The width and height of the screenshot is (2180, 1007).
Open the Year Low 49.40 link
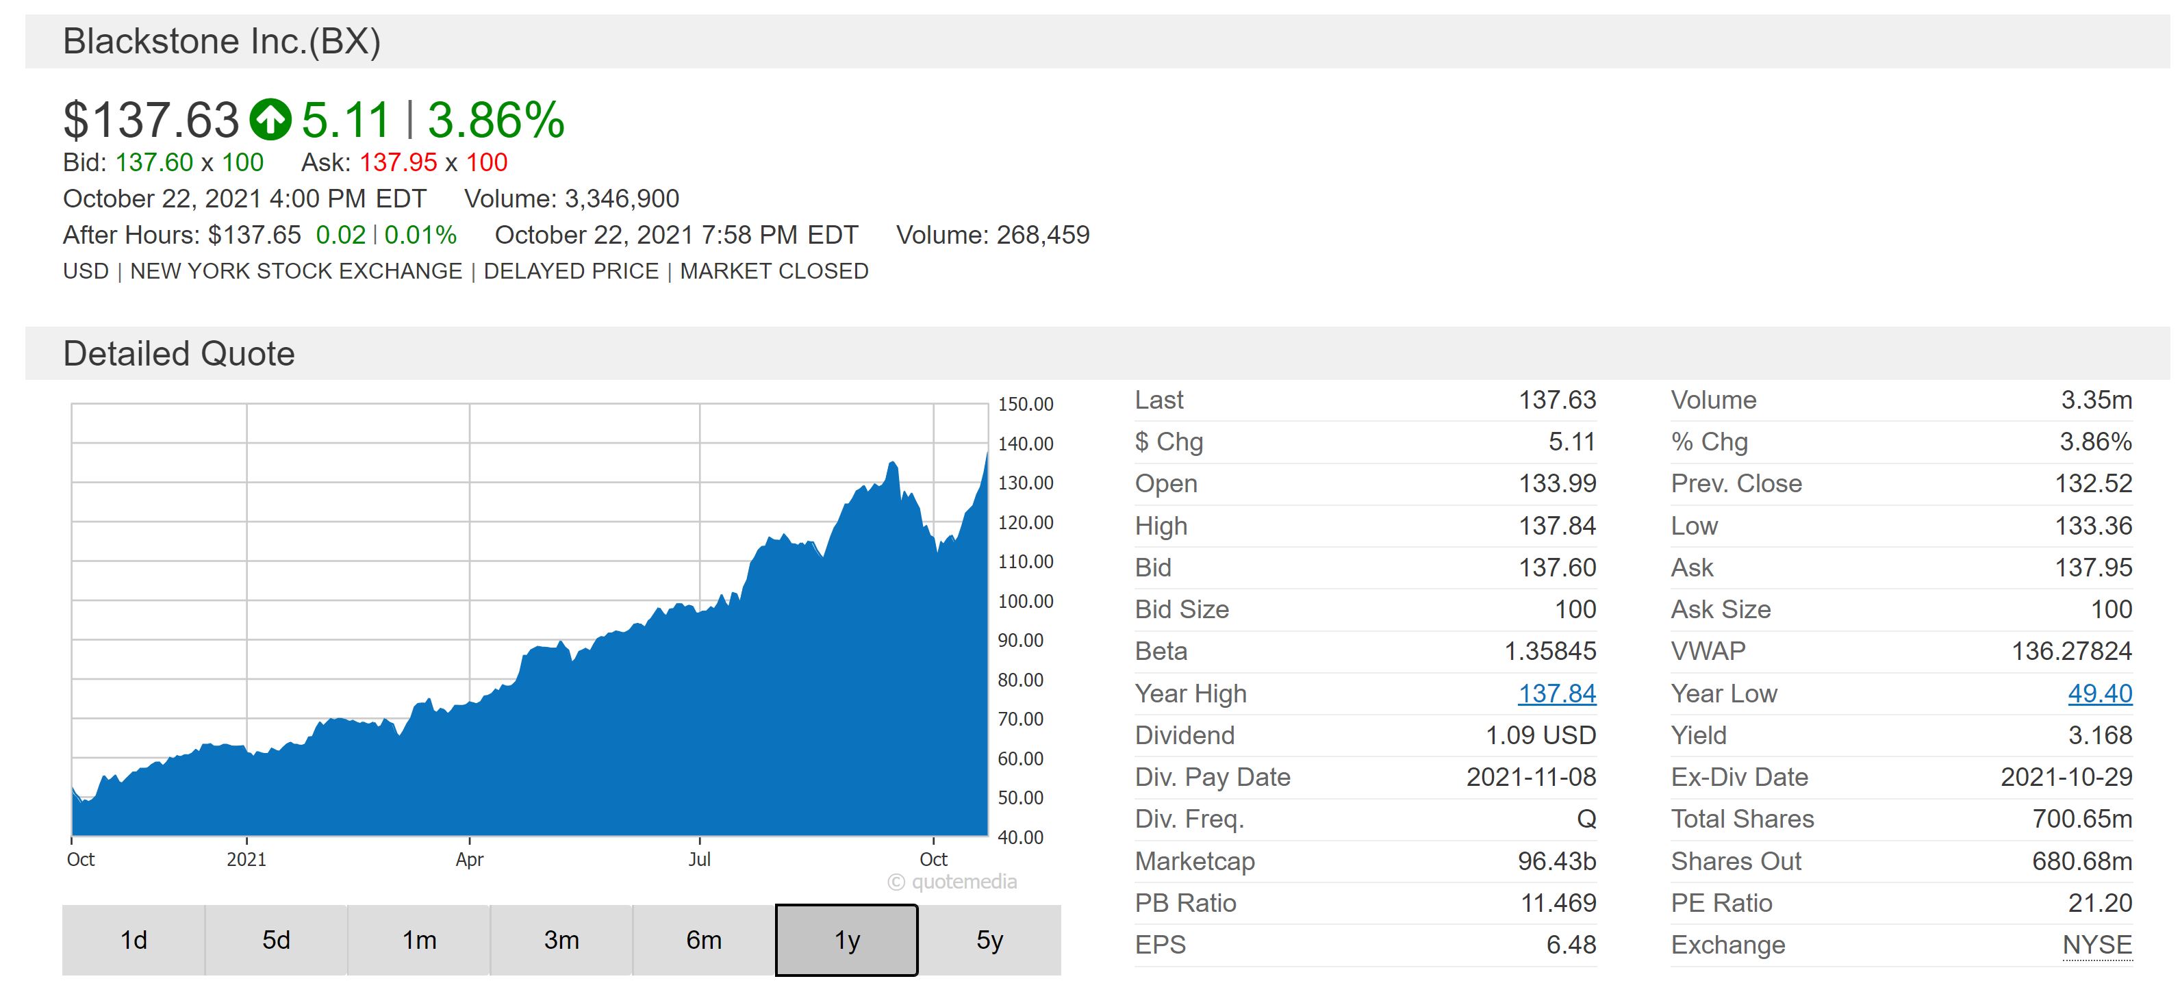tap(2100, 693)
